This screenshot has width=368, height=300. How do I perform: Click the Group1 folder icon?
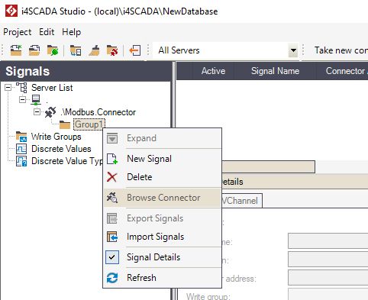click(x=65, y=124)
